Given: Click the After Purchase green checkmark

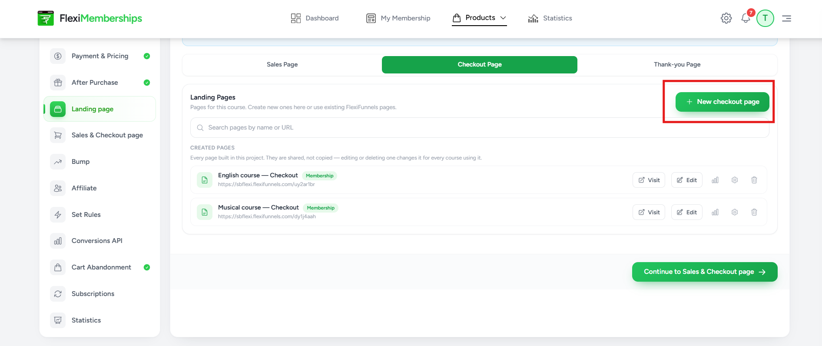Looking at the screenshot, I should [x=147, y=83].
